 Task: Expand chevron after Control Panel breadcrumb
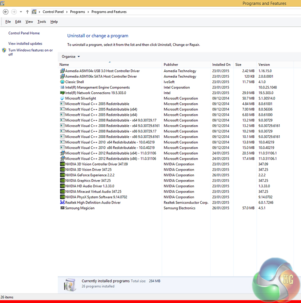pyautogui.click(x=67, y=12)
